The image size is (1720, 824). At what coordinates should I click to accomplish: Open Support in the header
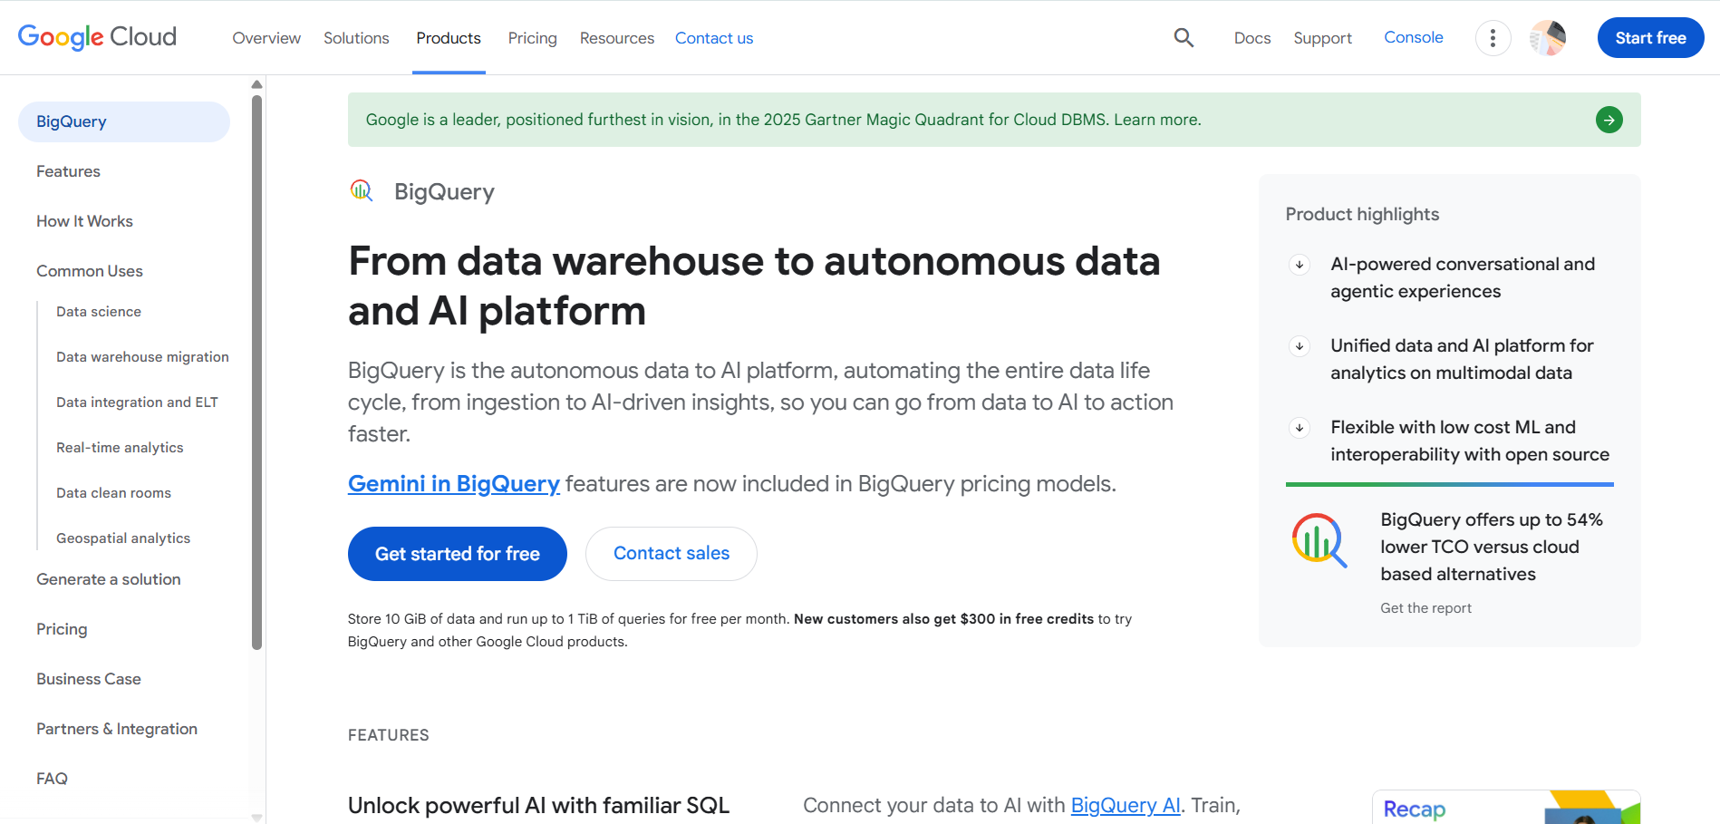pyautogui.click(x=1322, y=38)
